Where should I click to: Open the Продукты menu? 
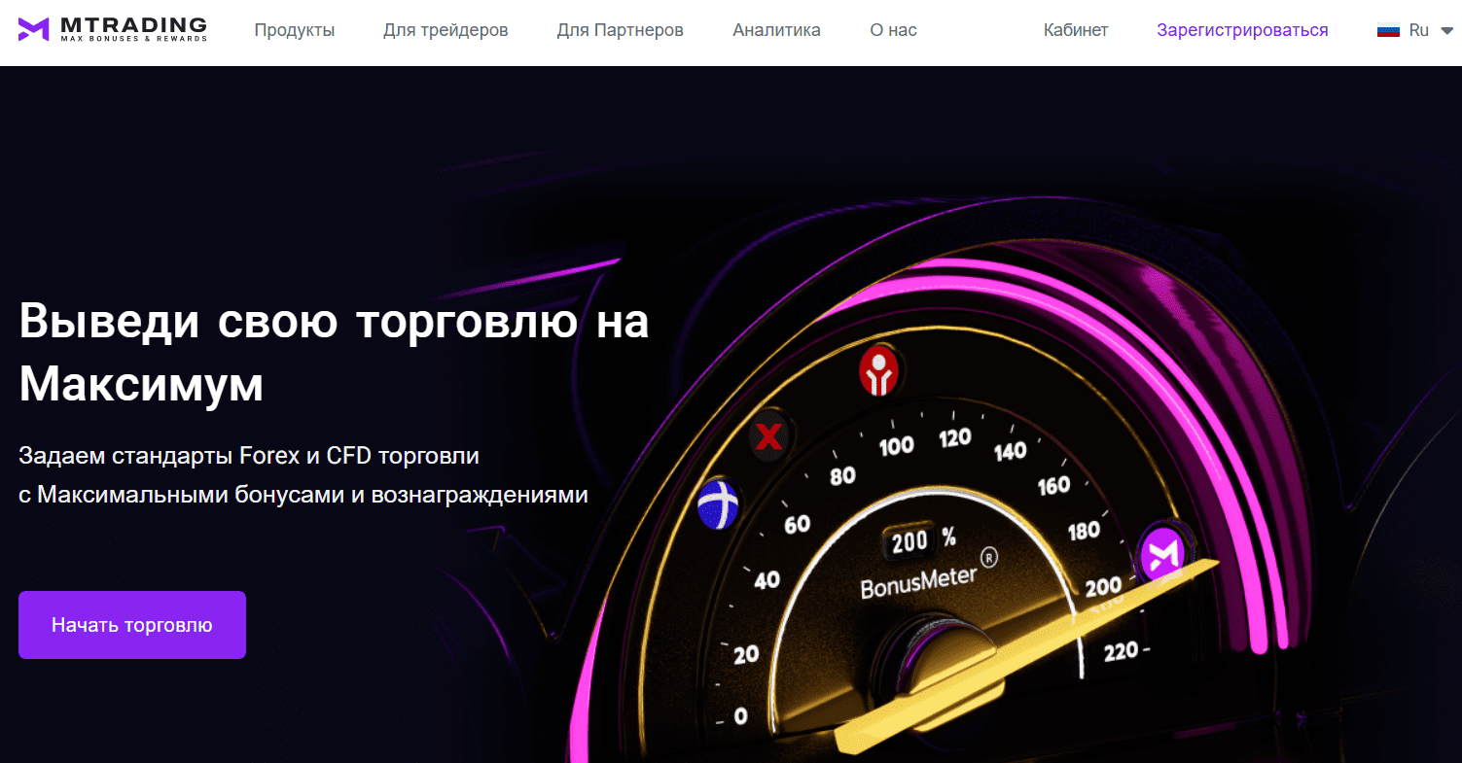295,30
